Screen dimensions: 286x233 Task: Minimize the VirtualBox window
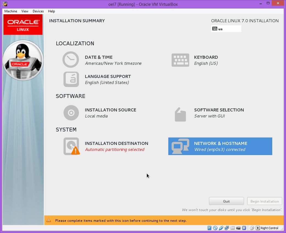coord(261,4)
